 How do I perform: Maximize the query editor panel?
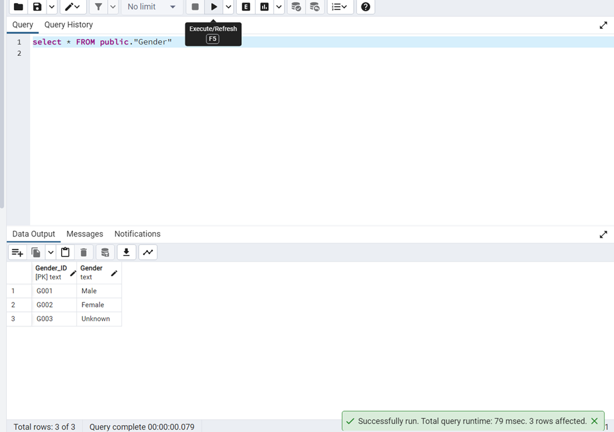tap(603, 25)
